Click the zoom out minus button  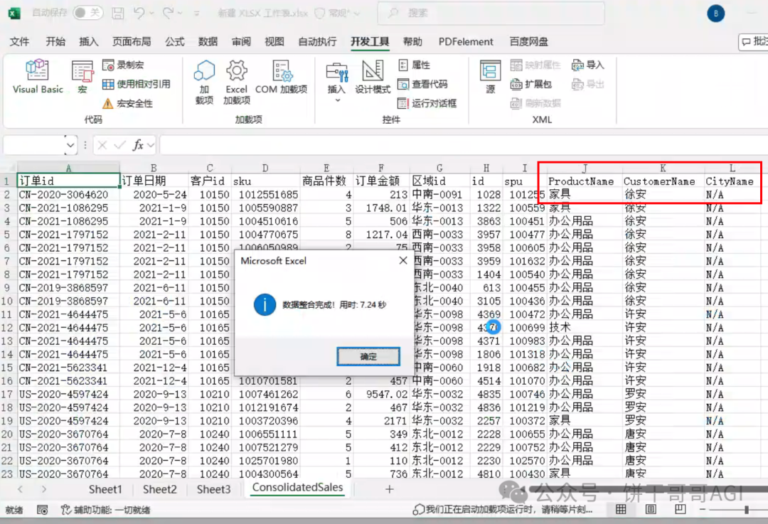pyautogui.click(x=703, y=510)
